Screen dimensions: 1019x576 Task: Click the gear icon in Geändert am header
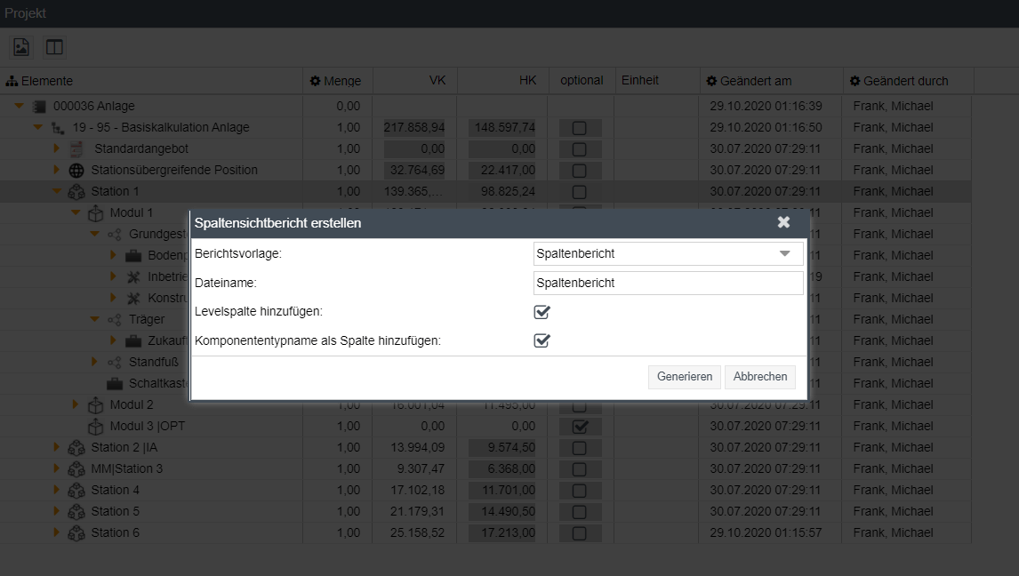(711, 81)
